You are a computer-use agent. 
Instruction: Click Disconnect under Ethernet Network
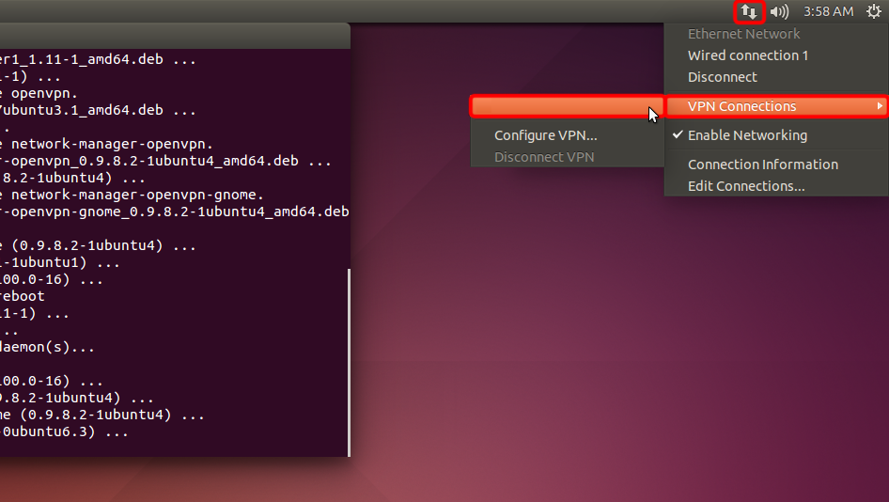(x=722, y=77)
